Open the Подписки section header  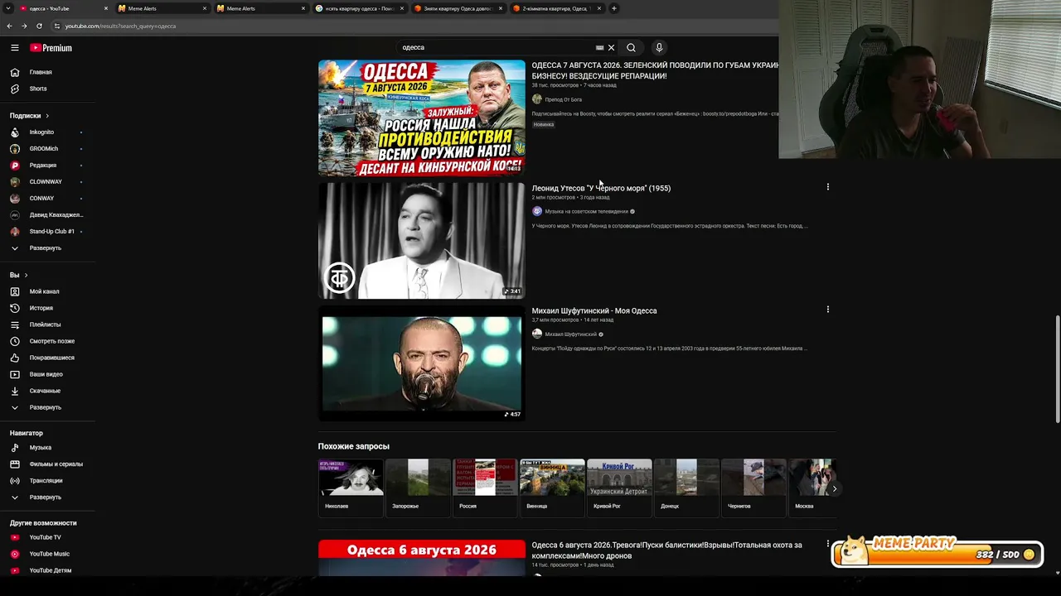30,116
